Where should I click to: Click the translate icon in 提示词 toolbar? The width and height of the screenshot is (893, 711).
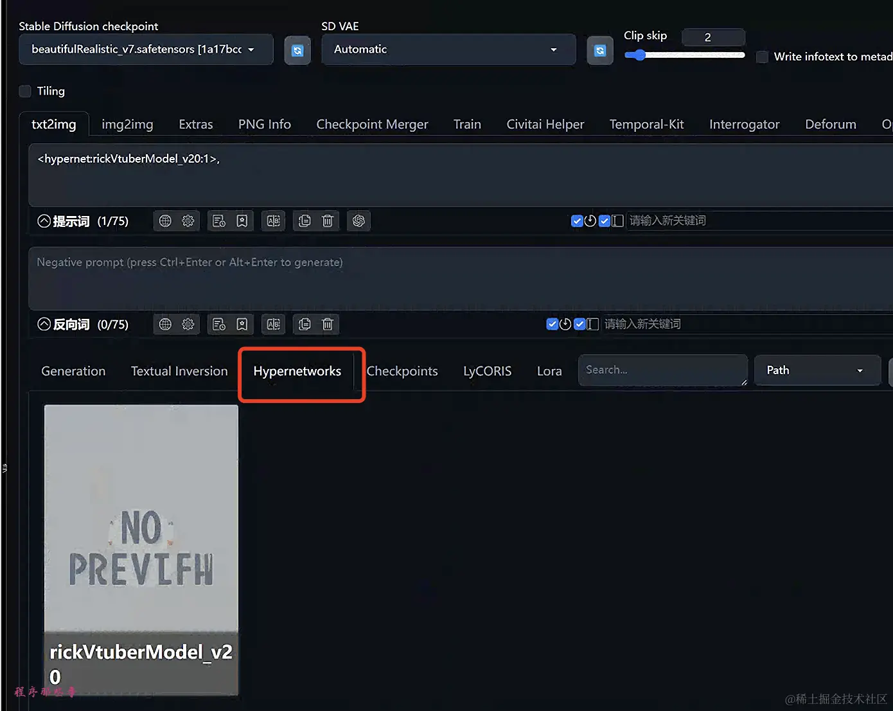pyautogui.click(x=274, y=221)
